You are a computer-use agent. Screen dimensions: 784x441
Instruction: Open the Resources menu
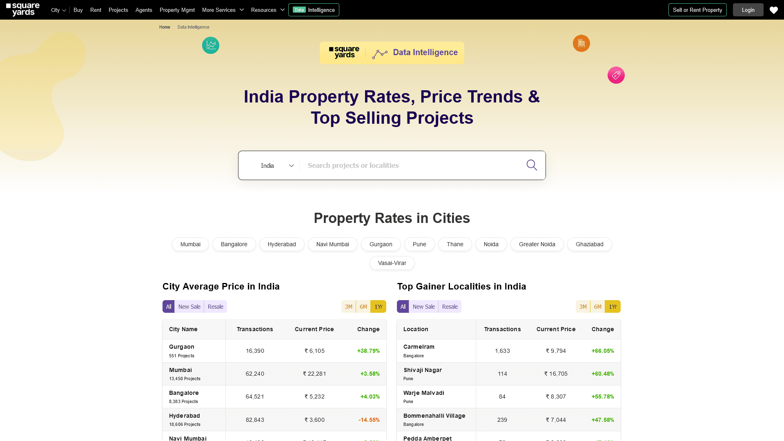[267, 10]
